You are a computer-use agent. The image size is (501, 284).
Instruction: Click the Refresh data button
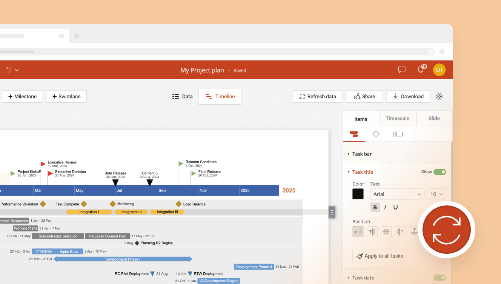[317, 96]
